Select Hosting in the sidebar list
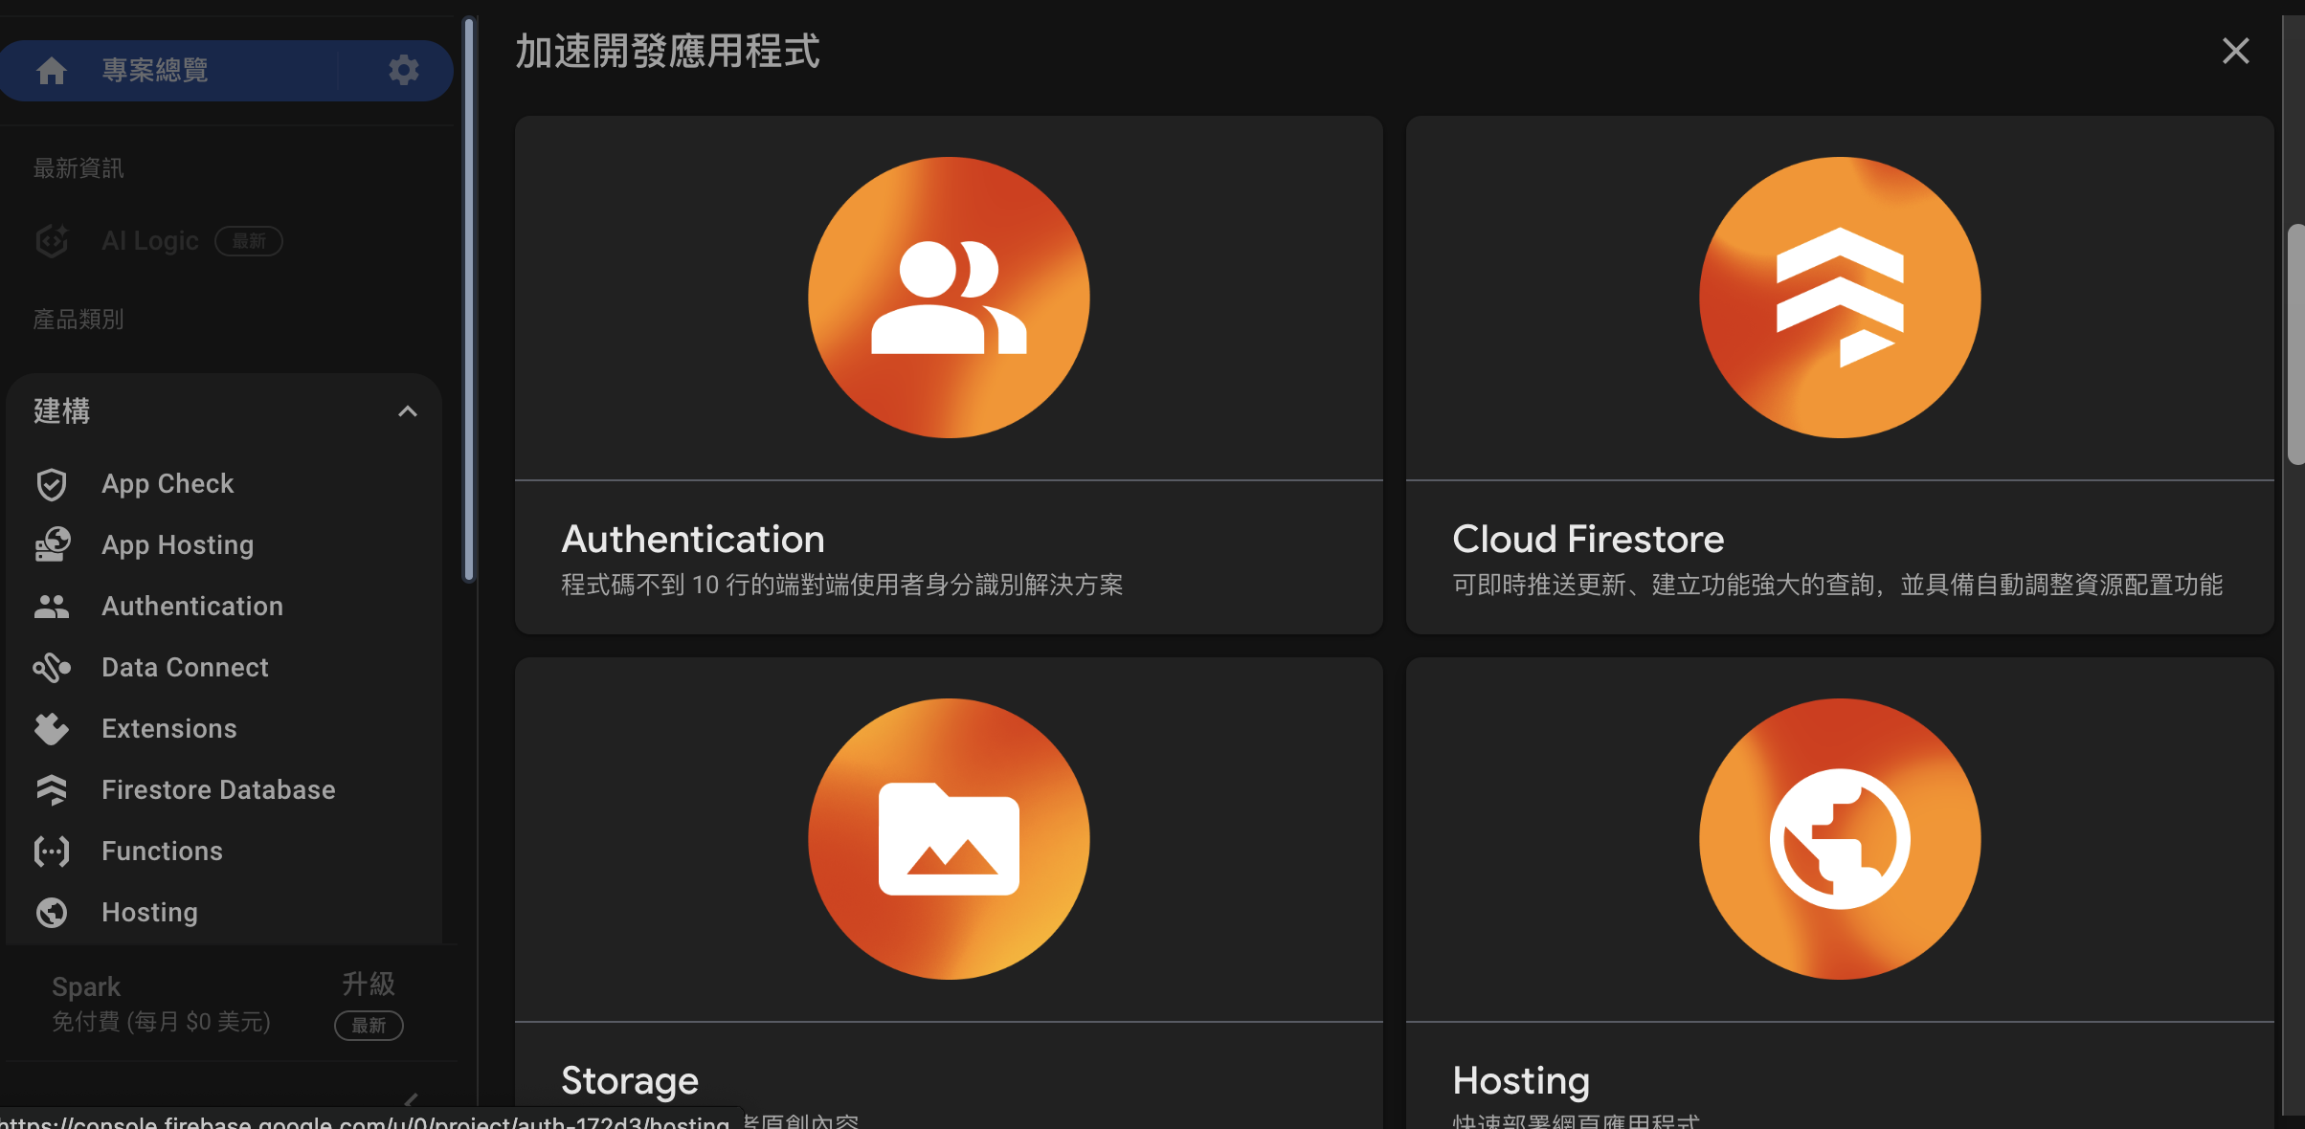2305x1129 pixels. (x=149, y=913)
